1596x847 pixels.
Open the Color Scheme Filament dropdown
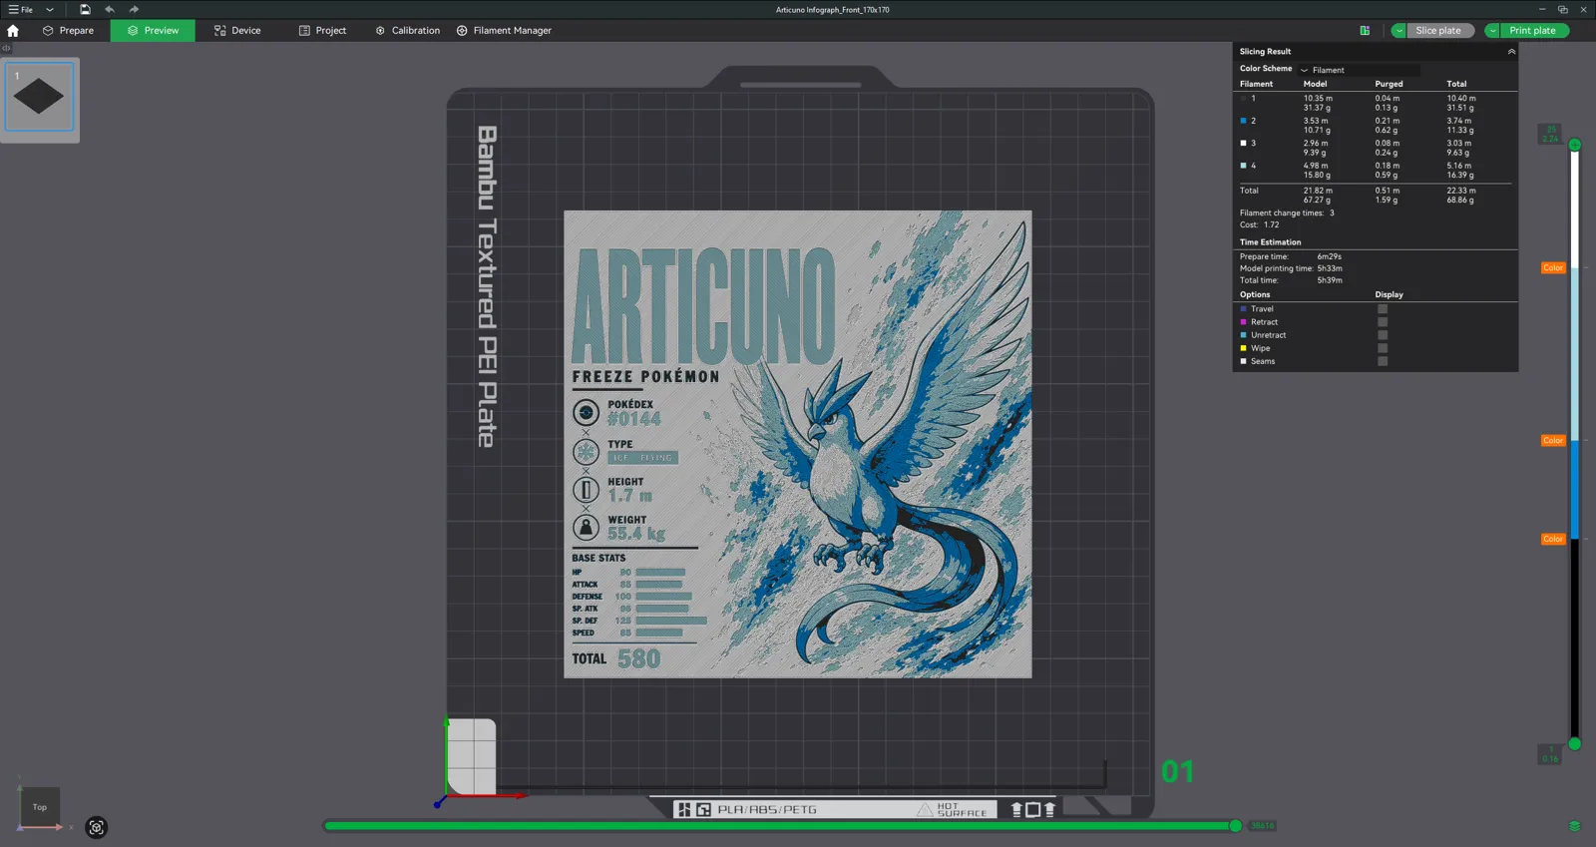click(x=1359, y=70)
